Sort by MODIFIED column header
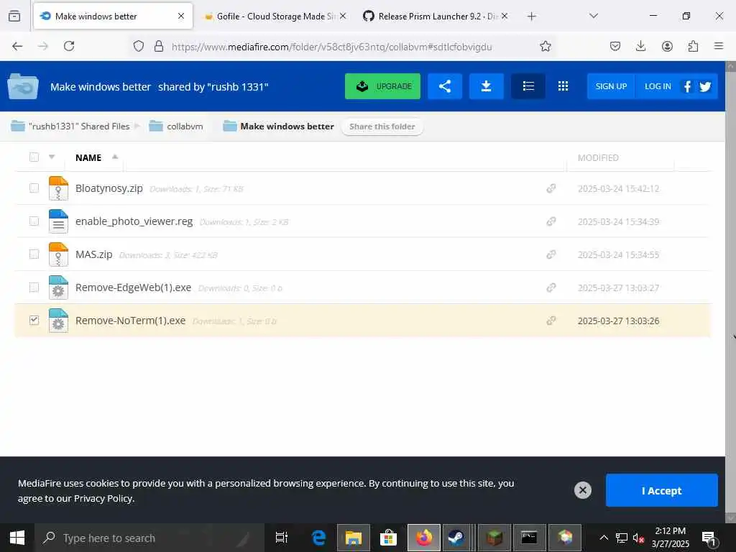Screen dimensions: 736x552 pyautogui.click(x=598, y=157)
